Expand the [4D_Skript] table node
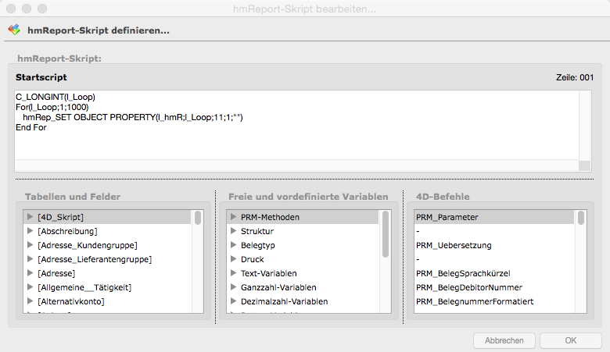Viewport: 610px width, 352px height. [x=30, y=217]
